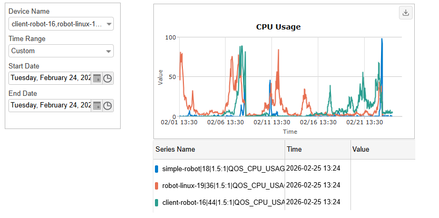Sort by Time column header
The height and width of the screenshot is (218, 439).
click(295, 150)
